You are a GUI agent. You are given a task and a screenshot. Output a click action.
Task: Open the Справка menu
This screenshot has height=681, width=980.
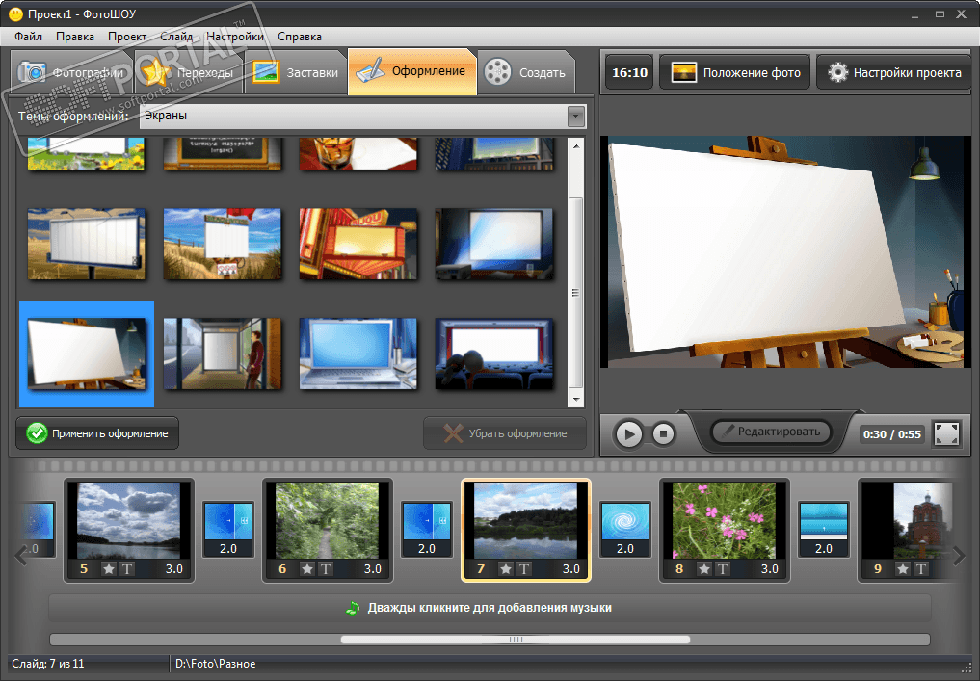point(300,37)
